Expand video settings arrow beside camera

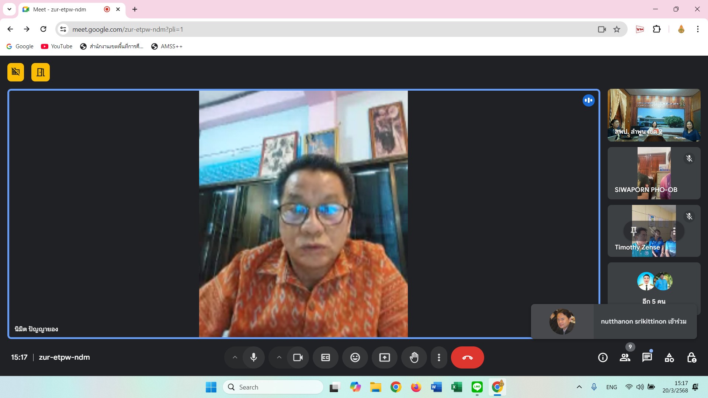tap(279, 357)
